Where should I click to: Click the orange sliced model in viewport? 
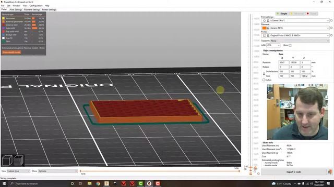[146, 111]
